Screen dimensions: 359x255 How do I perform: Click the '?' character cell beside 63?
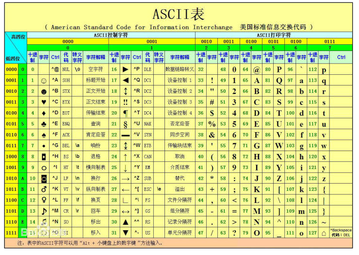coord(234,233)
